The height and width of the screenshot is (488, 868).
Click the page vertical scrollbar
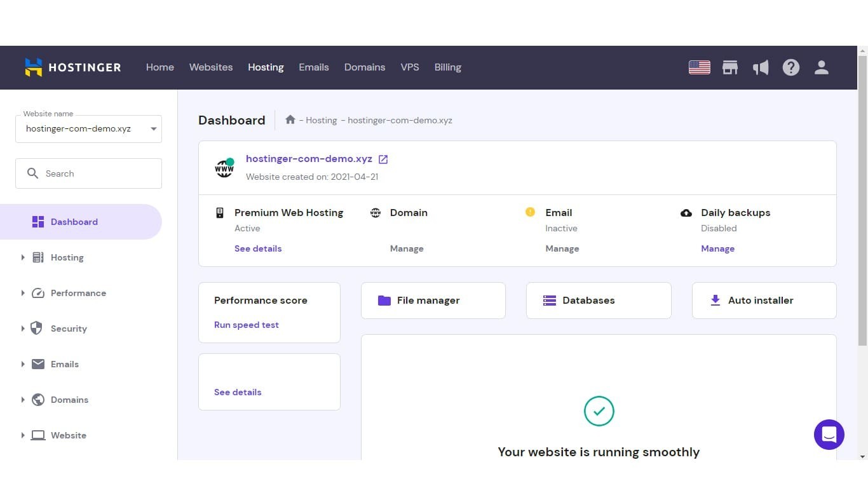pos(862,200)
